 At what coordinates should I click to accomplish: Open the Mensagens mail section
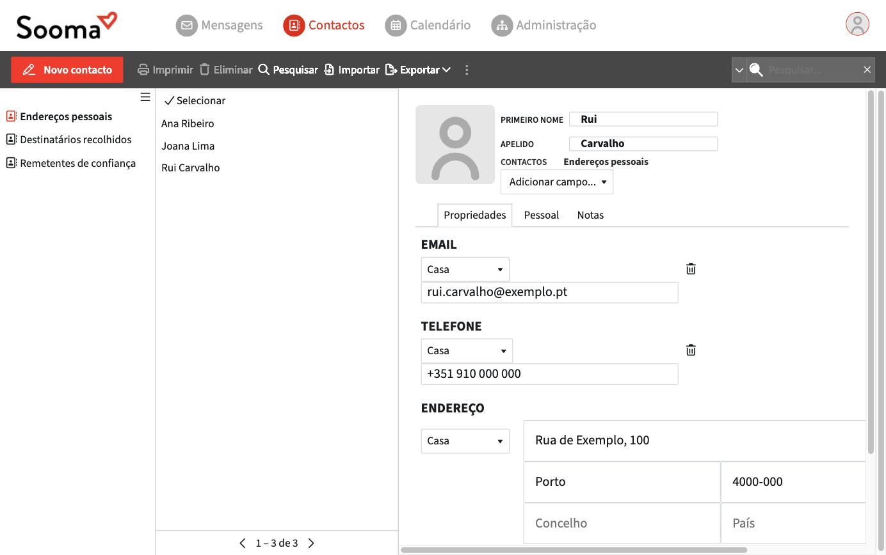(x=220, y=26)
